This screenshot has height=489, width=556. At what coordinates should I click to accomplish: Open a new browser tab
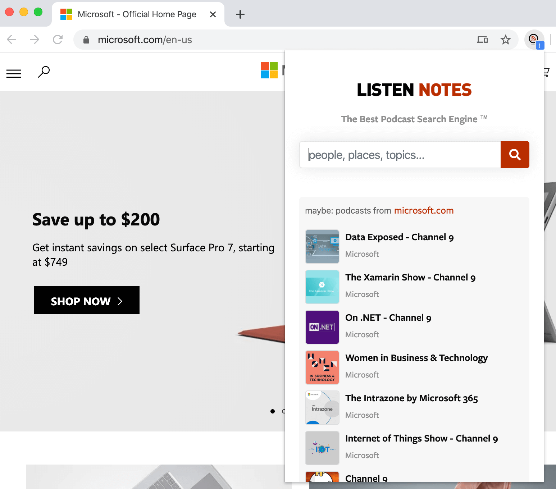(x=240, y=14)
